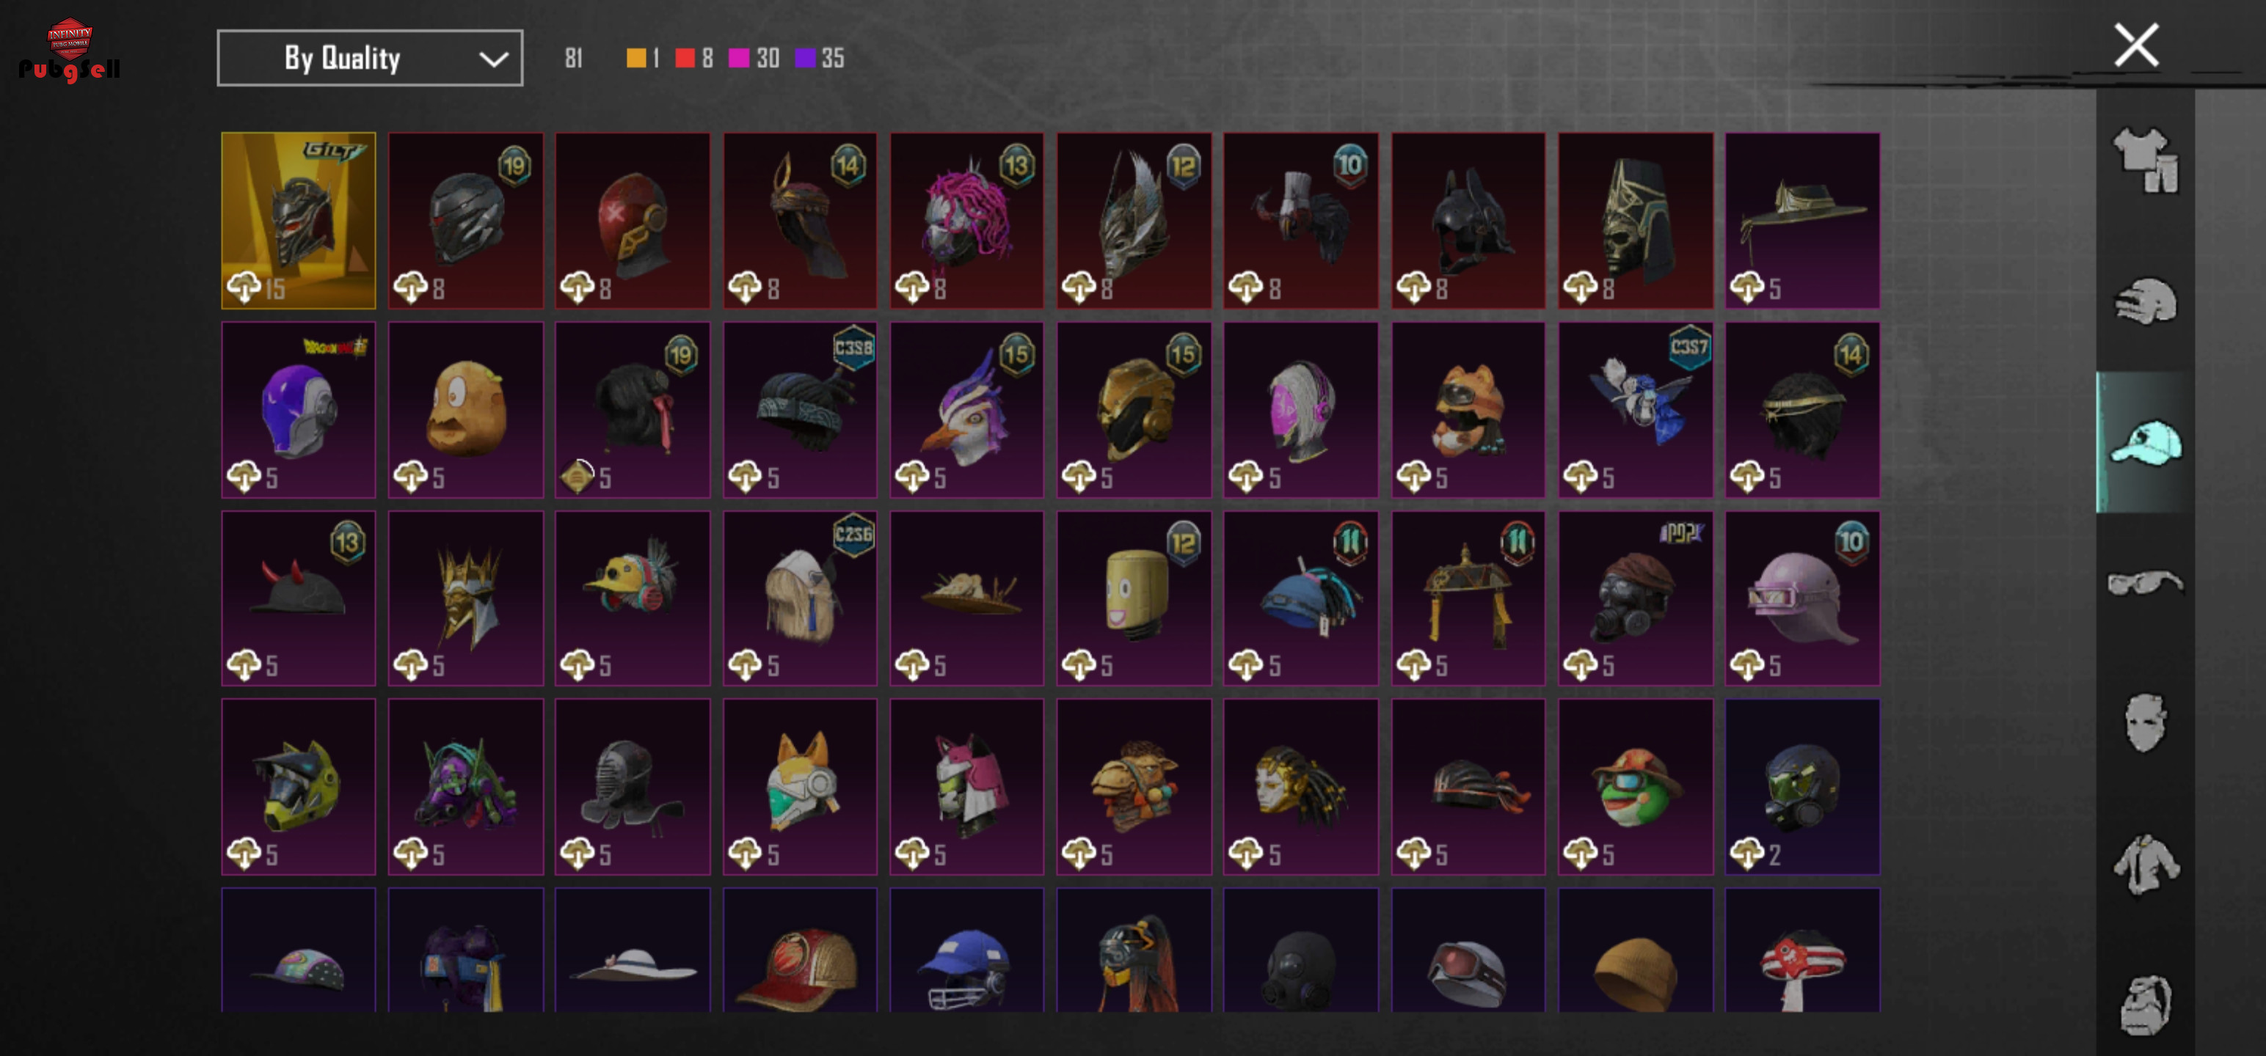
Task: Select the red devil horns cap
Action: tap(298, 598)
